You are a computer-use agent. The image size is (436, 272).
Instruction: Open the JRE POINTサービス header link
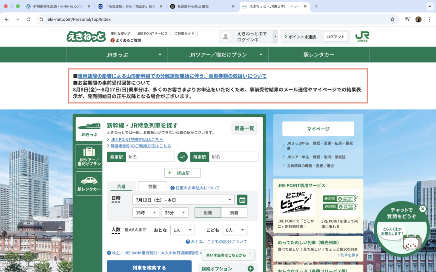coord(152,34)
